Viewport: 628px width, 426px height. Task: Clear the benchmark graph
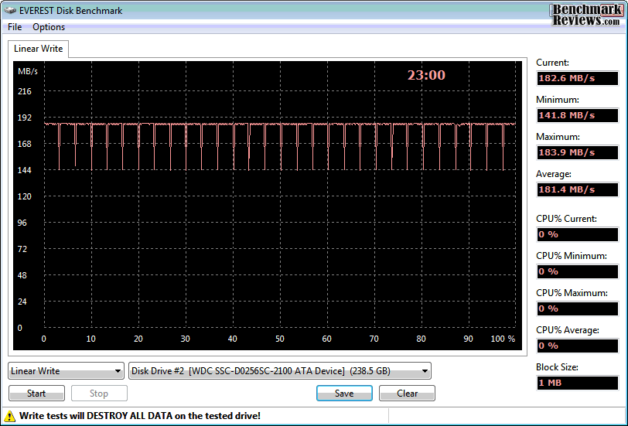click(x=407, y=394)
